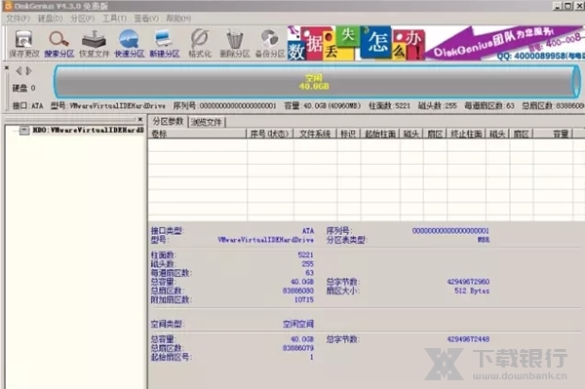Viewport: 585px width, 389px height.
Task: Open Search Partition (搜索分区) tool
Action: point(58,44)
